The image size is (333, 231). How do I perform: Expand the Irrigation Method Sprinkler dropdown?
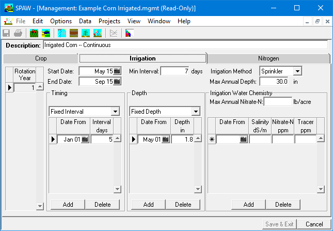point(297,71)
